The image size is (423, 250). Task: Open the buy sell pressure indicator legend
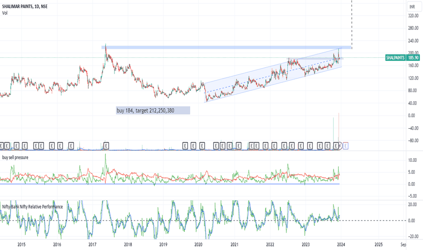click(x=15, y=157)
